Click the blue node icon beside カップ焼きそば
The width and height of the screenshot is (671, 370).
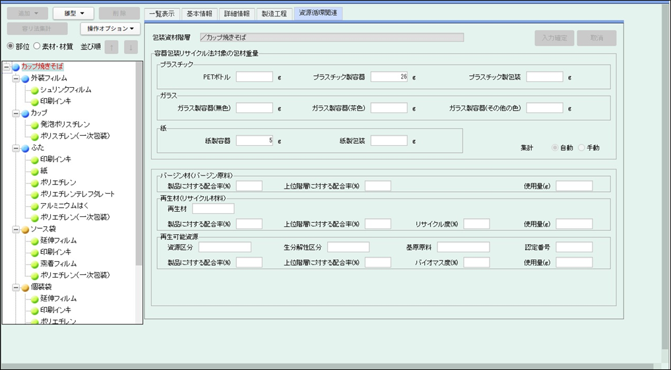pyautogui.click(x=16, y=67)
